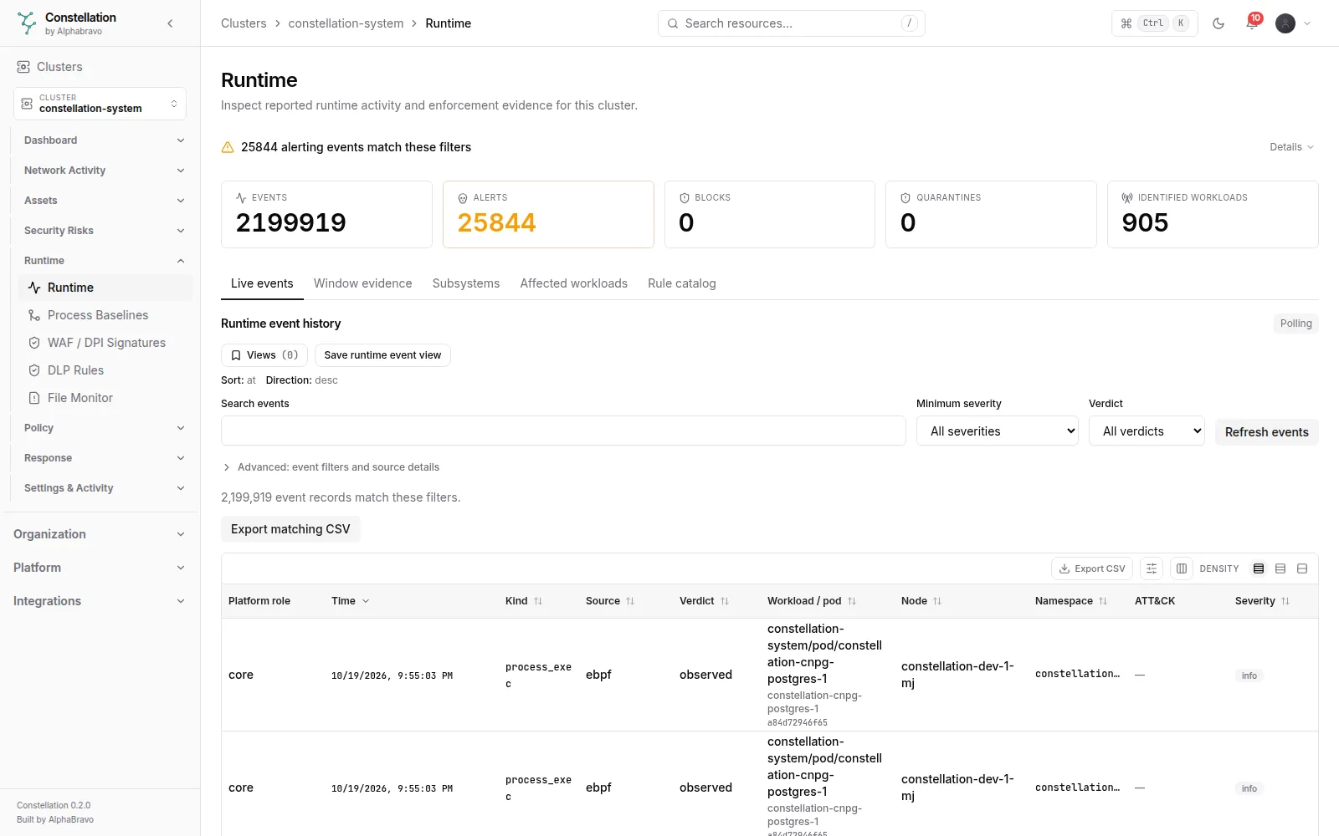Go to constellation-system breadcrumb
This screenshot has height=836, width=1339.
(x=346, y=23)
